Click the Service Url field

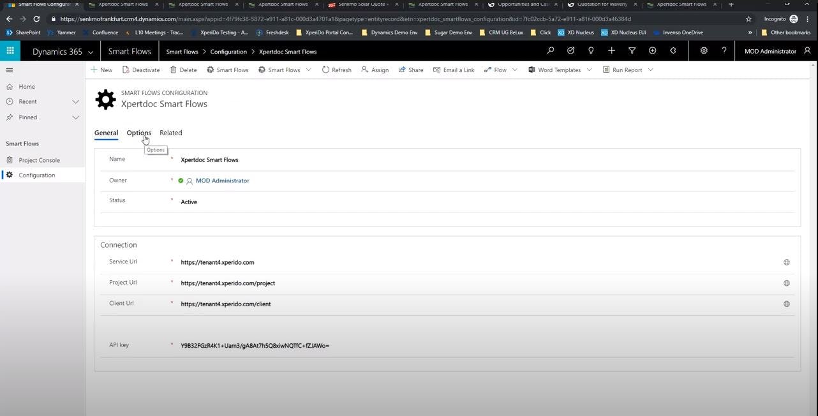click(x=479, y=262)
